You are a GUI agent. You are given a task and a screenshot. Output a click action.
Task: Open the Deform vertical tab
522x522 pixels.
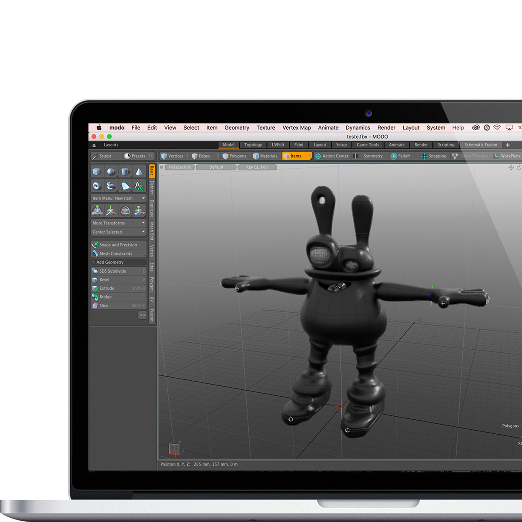click(x=152, y=188)
